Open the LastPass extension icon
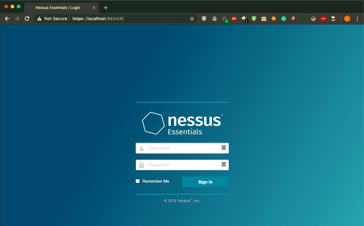364x226 pixels. 323,18
